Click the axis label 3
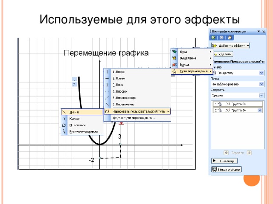The width and height of the screenshot is (273, 204). (119, 136)
